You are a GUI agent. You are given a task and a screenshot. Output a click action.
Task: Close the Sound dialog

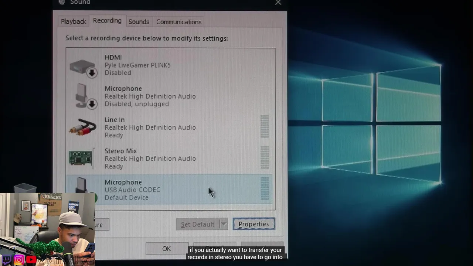point(278,3)
